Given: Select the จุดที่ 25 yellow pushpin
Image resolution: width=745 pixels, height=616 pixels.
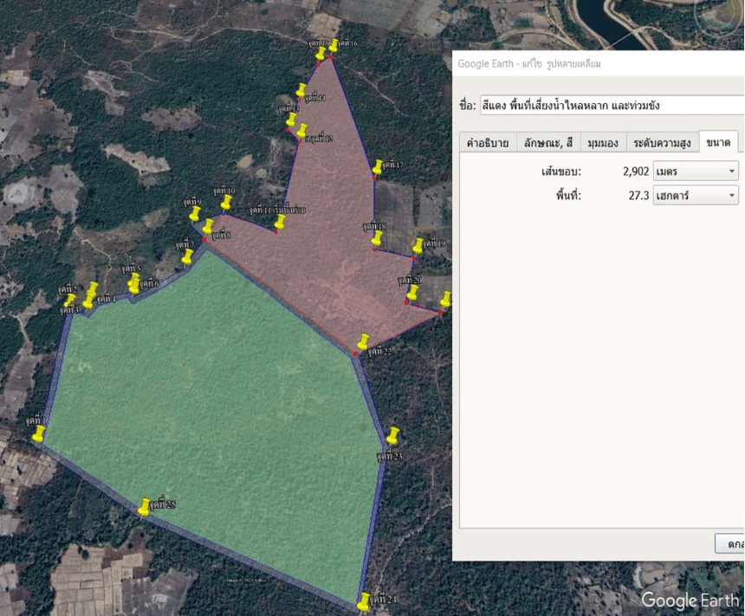Looking at the screenshot, I should point(144,507).
